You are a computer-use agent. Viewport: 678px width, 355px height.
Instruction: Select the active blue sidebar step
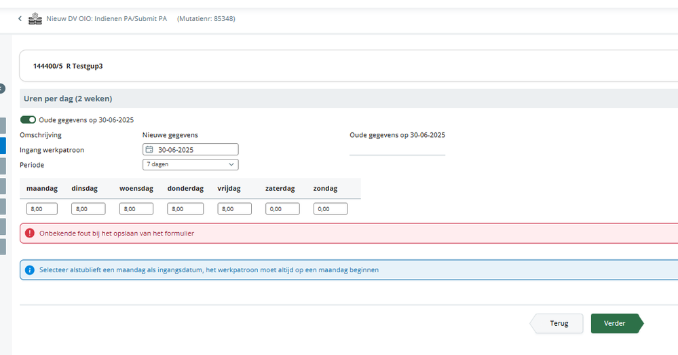pyautogui.click(x=3, y=146)
